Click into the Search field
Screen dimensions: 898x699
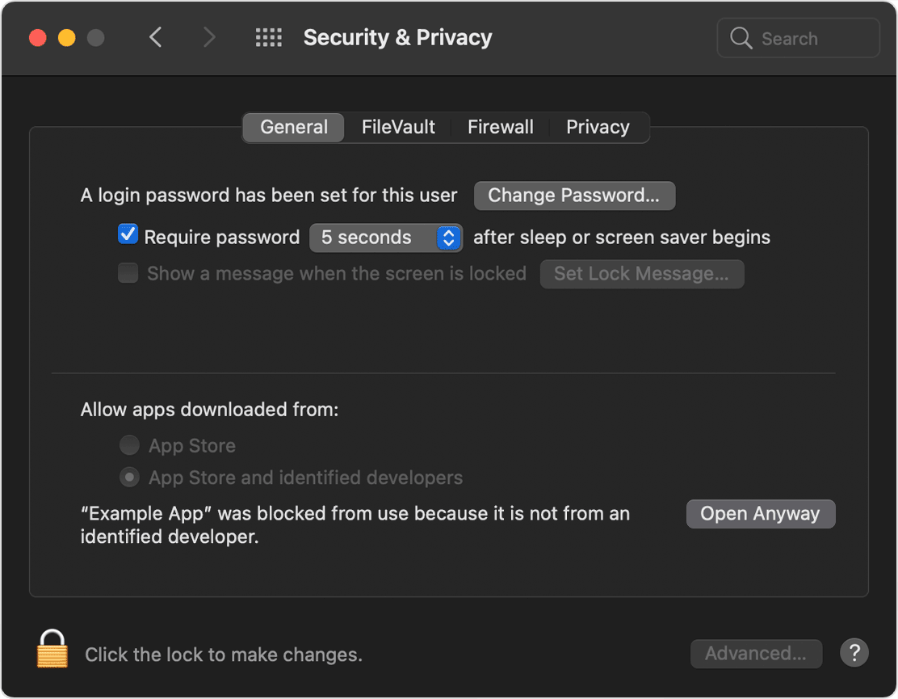[x=812, y=38]
